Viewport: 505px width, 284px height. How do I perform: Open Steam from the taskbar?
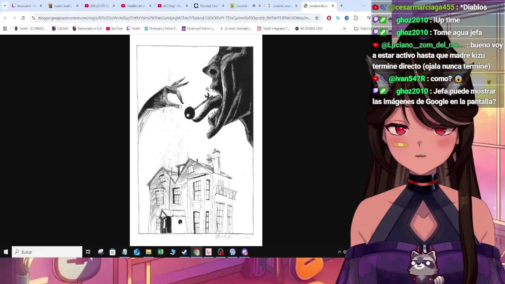[185, 252]
